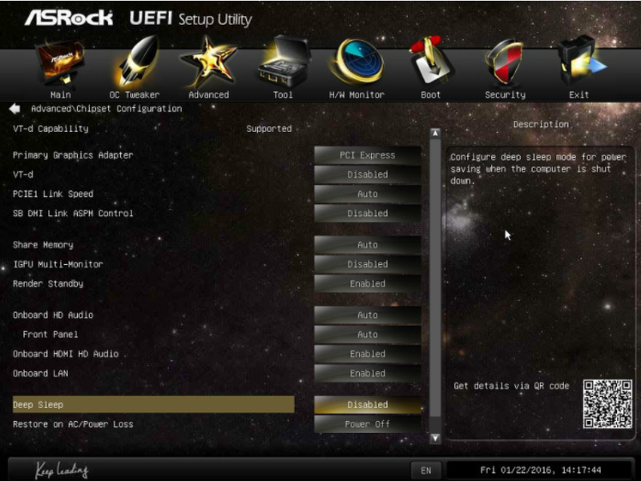Viewport: 641px width, 481px height.
Task: Switch to the Advanced tab label
Action: (208, 94)
